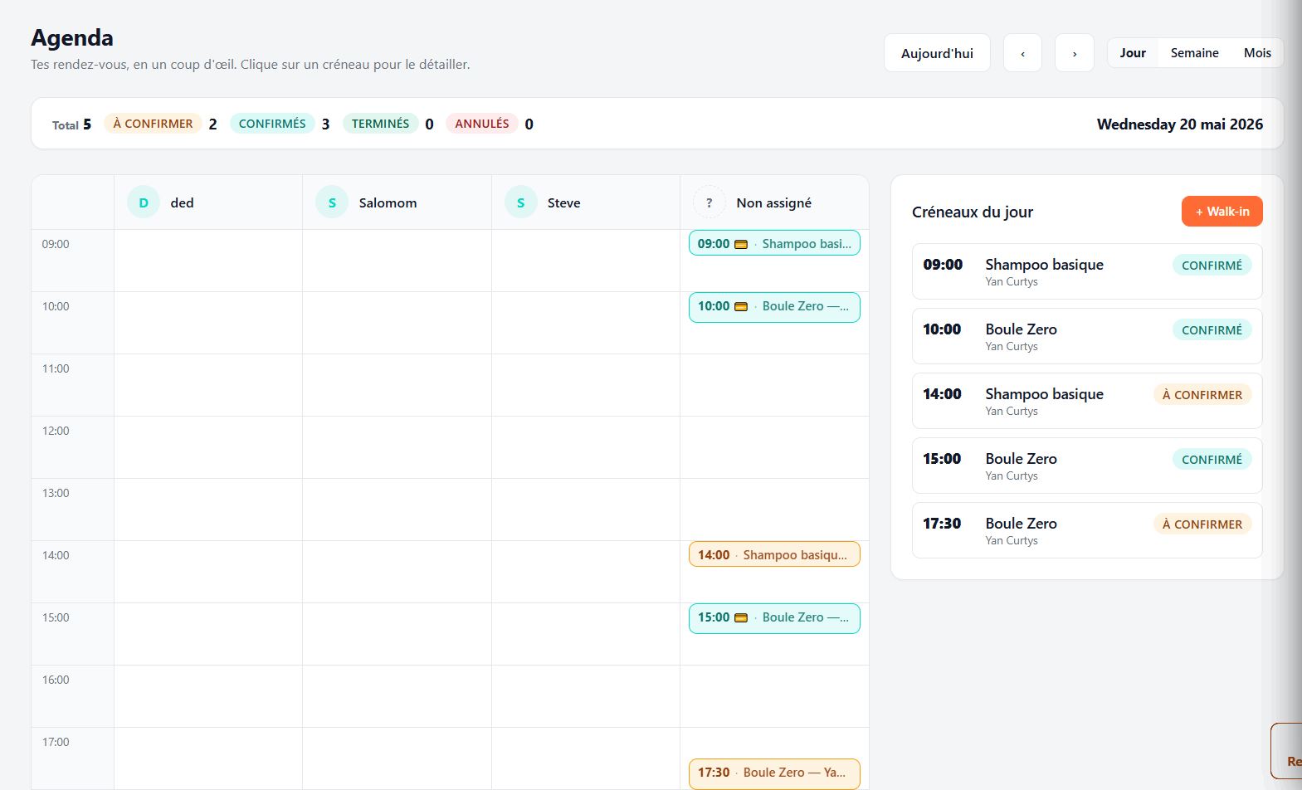Image resolution: width=1302 pixels, height=790 pixels.
Task: Click À CONFIRMER badge on 14:00 slot card
Action: tap(1202, 395)
